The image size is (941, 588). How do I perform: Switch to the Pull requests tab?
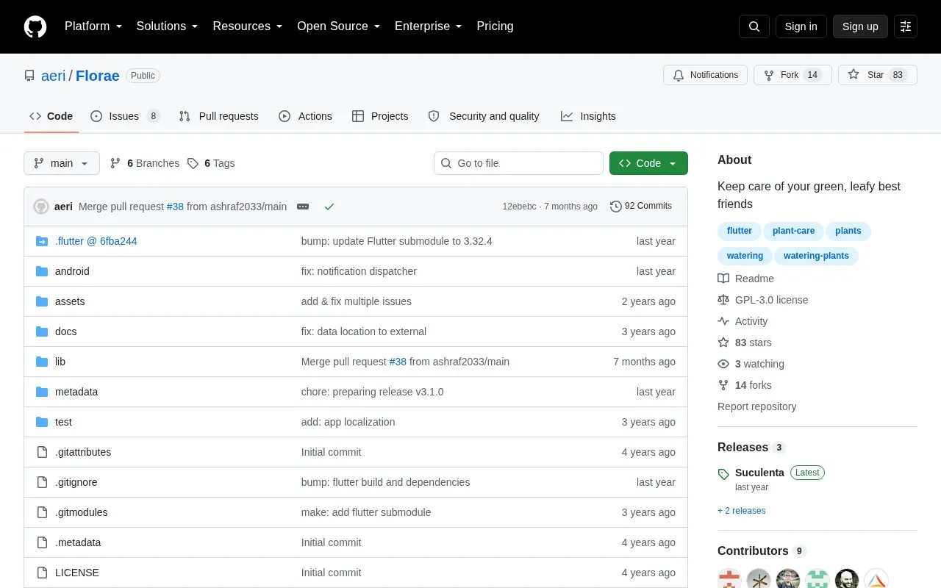pos(219,116)
